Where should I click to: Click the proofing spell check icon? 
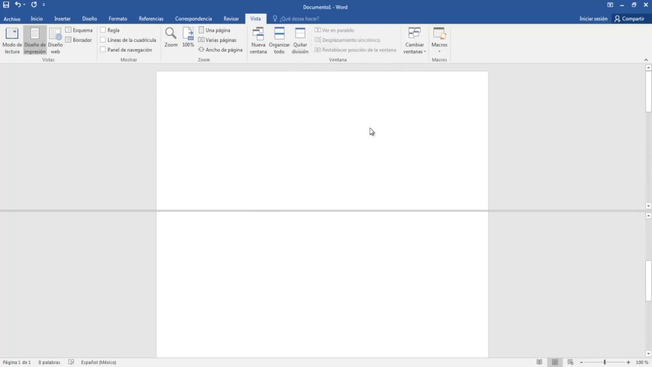(x=71, y=362)
